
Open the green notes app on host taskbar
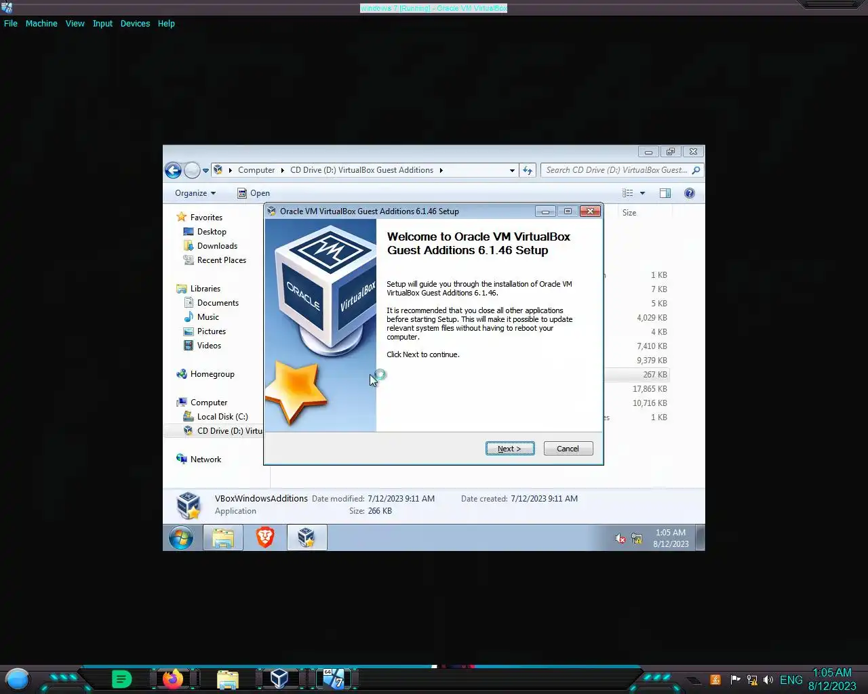(121, 679)
